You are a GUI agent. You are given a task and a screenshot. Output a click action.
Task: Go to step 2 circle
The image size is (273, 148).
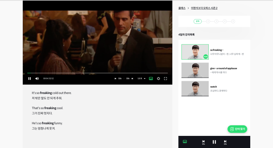pos(208,21)
